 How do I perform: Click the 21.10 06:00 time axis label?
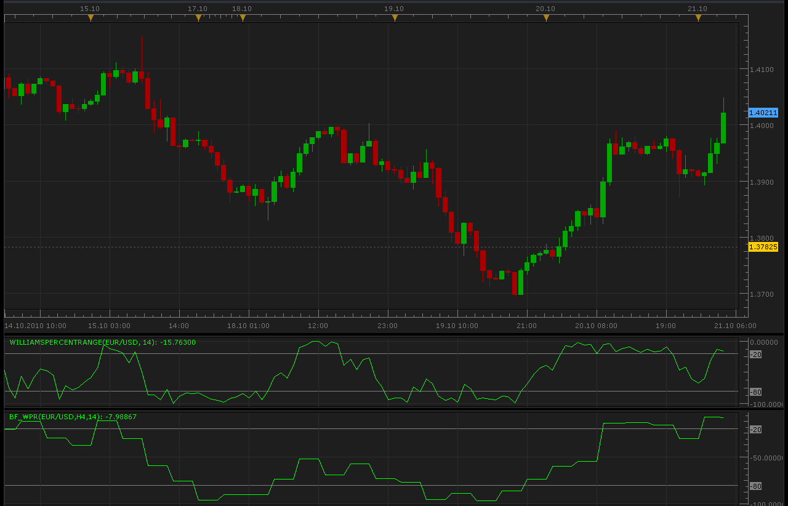[x=735, y=326]
